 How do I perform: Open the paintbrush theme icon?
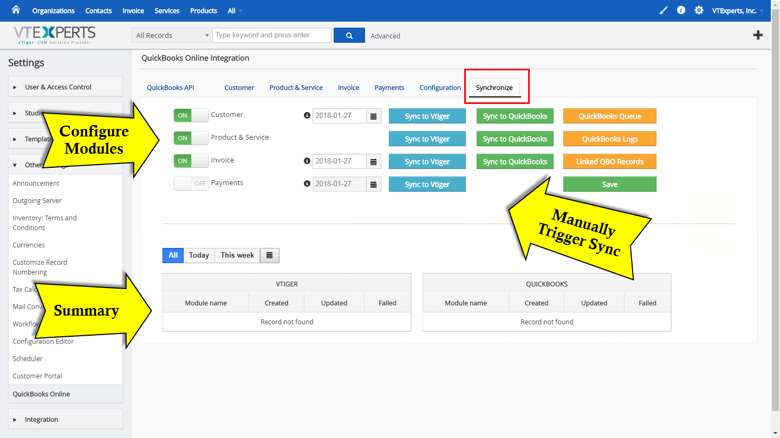(664, 10)
